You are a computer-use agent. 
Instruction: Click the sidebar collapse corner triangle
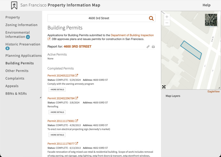pyautogui.click(x=40, y=97)
